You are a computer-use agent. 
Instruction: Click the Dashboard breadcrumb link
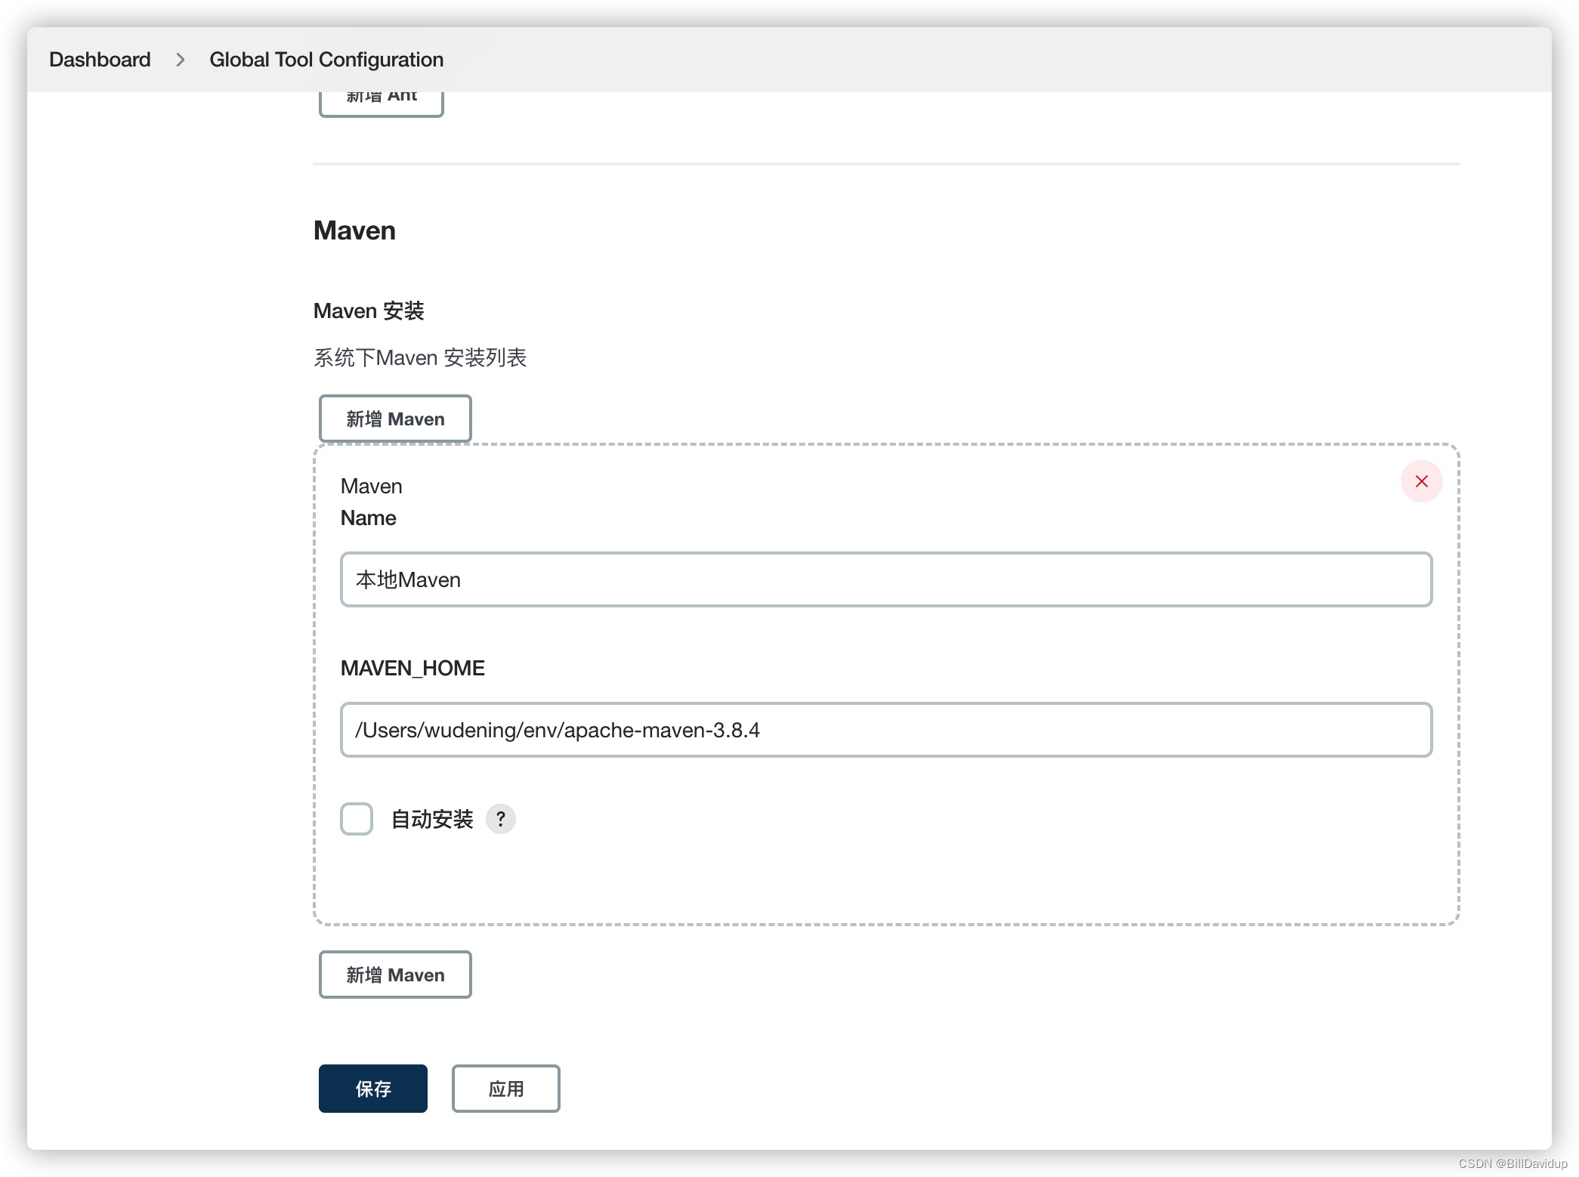(x=100, y=60)
